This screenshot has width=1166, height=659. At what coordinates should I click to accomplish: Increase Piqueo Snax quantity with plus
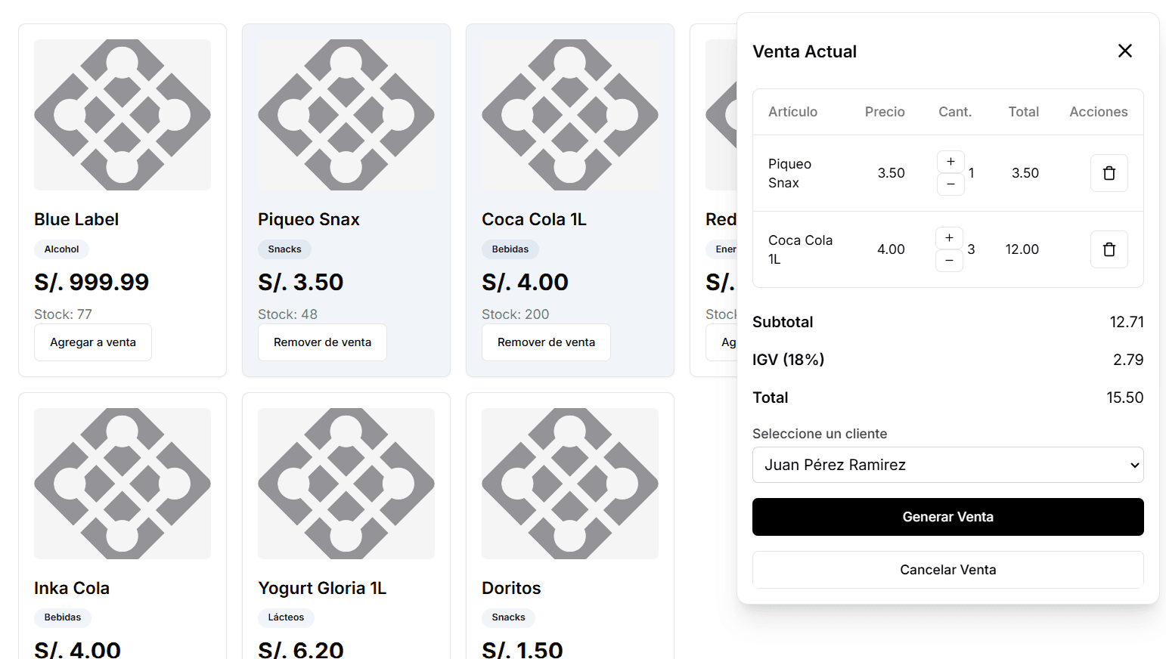tap(950, 162)
